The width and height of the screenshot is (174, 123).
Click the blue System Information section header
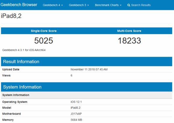(86, 87)
